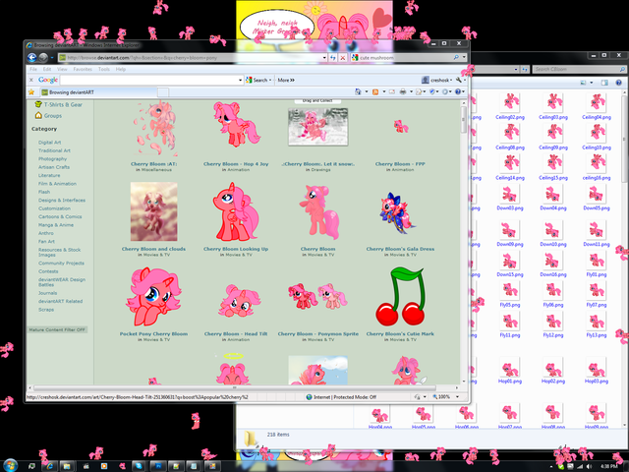The image size is (629, 472).
Task: Print the page with the printer icon
Action: [403, 91]
